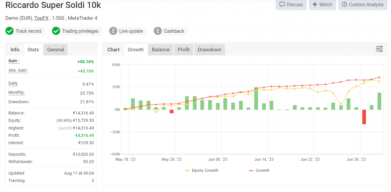The width and height of the screenshot is (391, 192).
Task: Select the Growth chart tab
Action: tap(136, 50)
